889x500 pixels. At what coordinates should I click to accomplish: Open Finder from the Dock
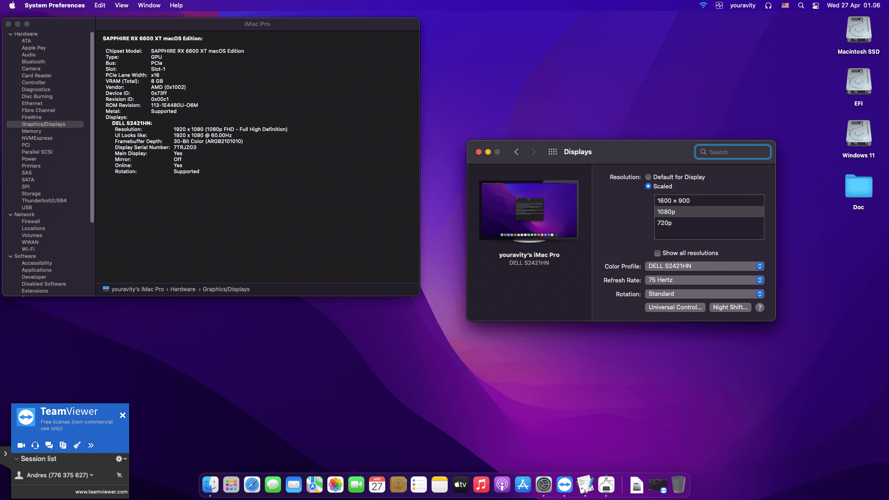click(x=211, y=485)
